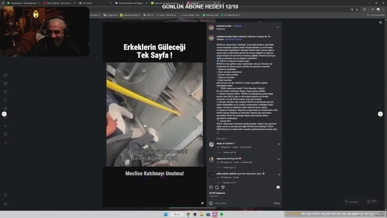The height and width of the screenshot is (218, 387).
Task: Open Reels icon in Instagram left sidebar
Action: pyautogui.click(x=5, y=83)
